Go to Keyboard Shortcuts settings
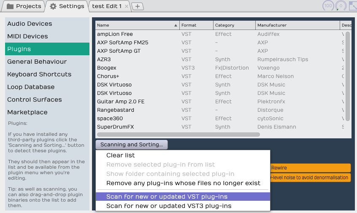 (39, 74)
